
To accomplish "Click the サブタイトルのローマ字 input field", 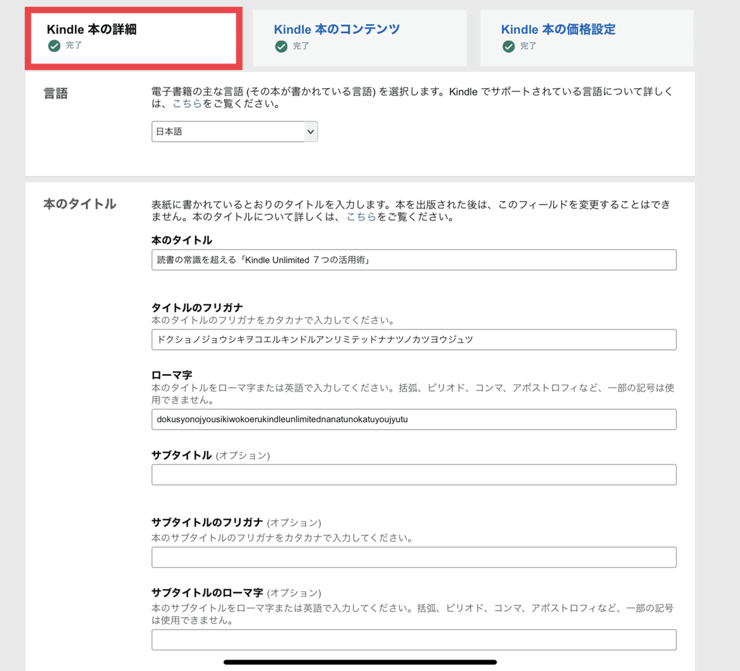I will [x=414, y=640].
